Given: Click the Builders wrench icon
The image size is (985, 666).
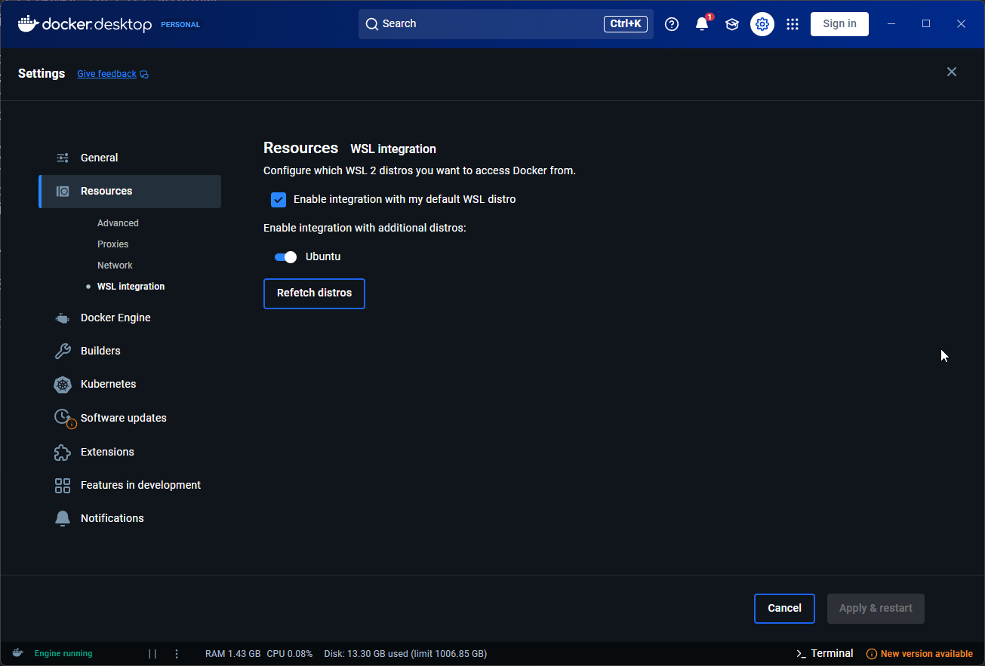Looking at the screenshot, I should point(63,351).
